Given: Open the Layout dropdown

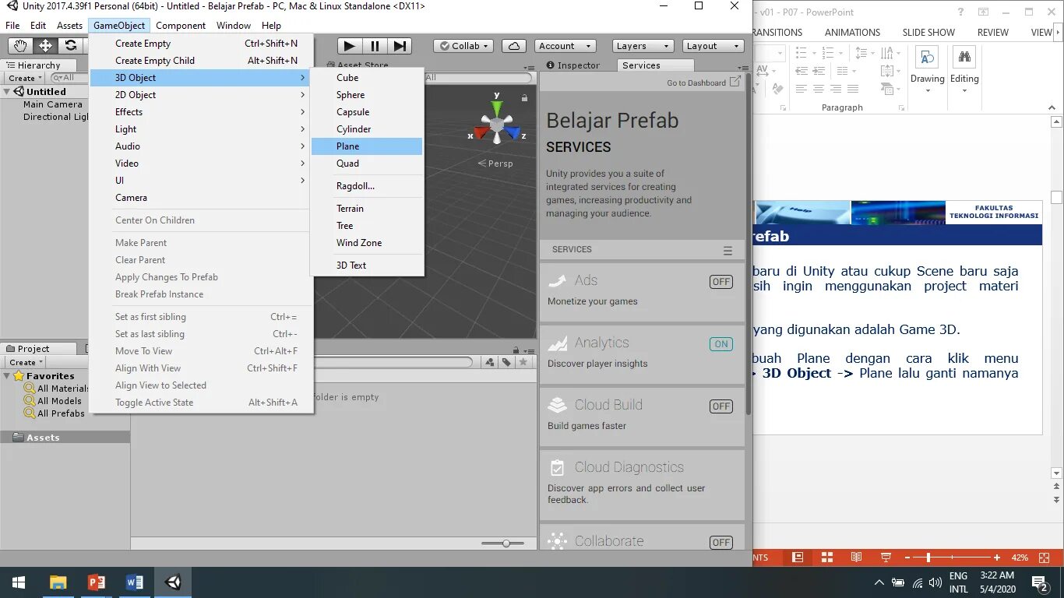Looking at the screenshot, I should pyautogui.click(x=712, y=46).
